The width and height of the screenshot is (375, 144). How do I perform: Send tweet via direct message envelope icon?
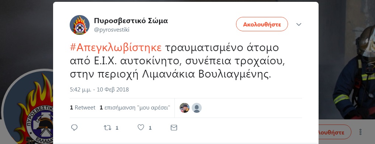pos(174,128)
